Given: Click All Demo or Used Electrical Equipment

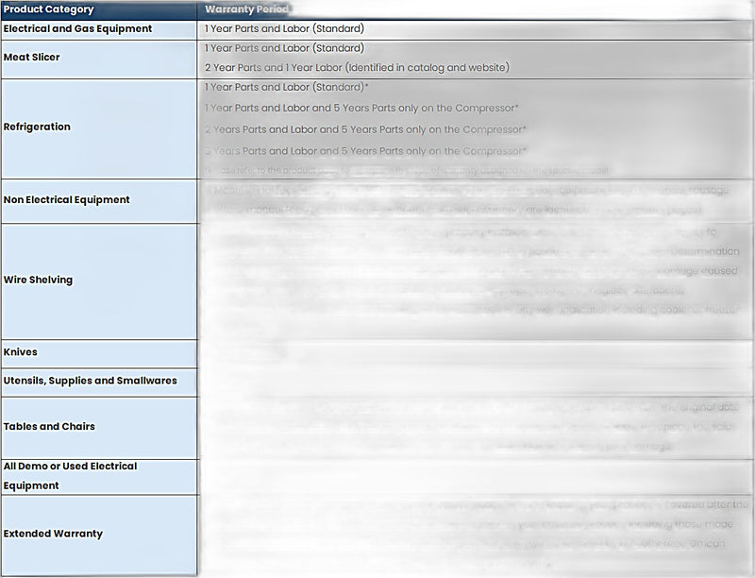Looking at the screenshot, I should pos(99,476).
